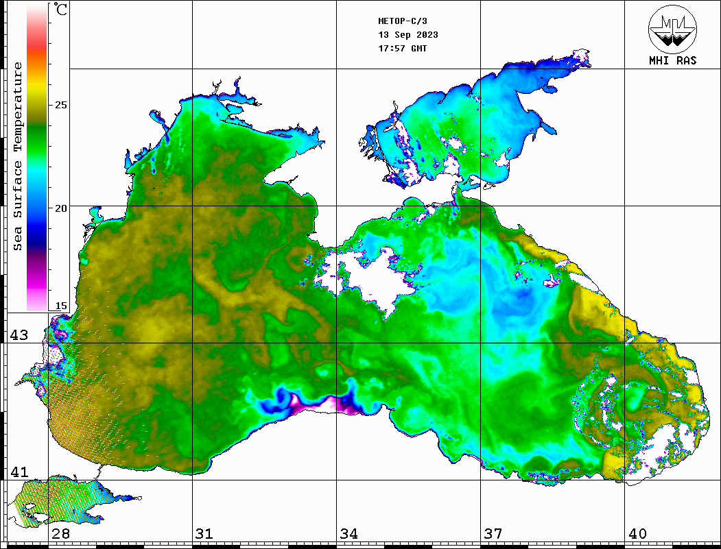The image size is (721, 549).
Task: Click the 15 tick label on the color scale
Action: (x=60, y=306)
